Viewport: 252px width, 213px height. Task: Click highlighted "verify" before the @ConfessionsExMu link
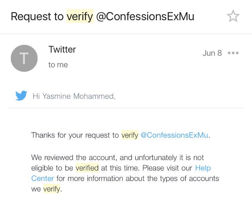point(130,135)
